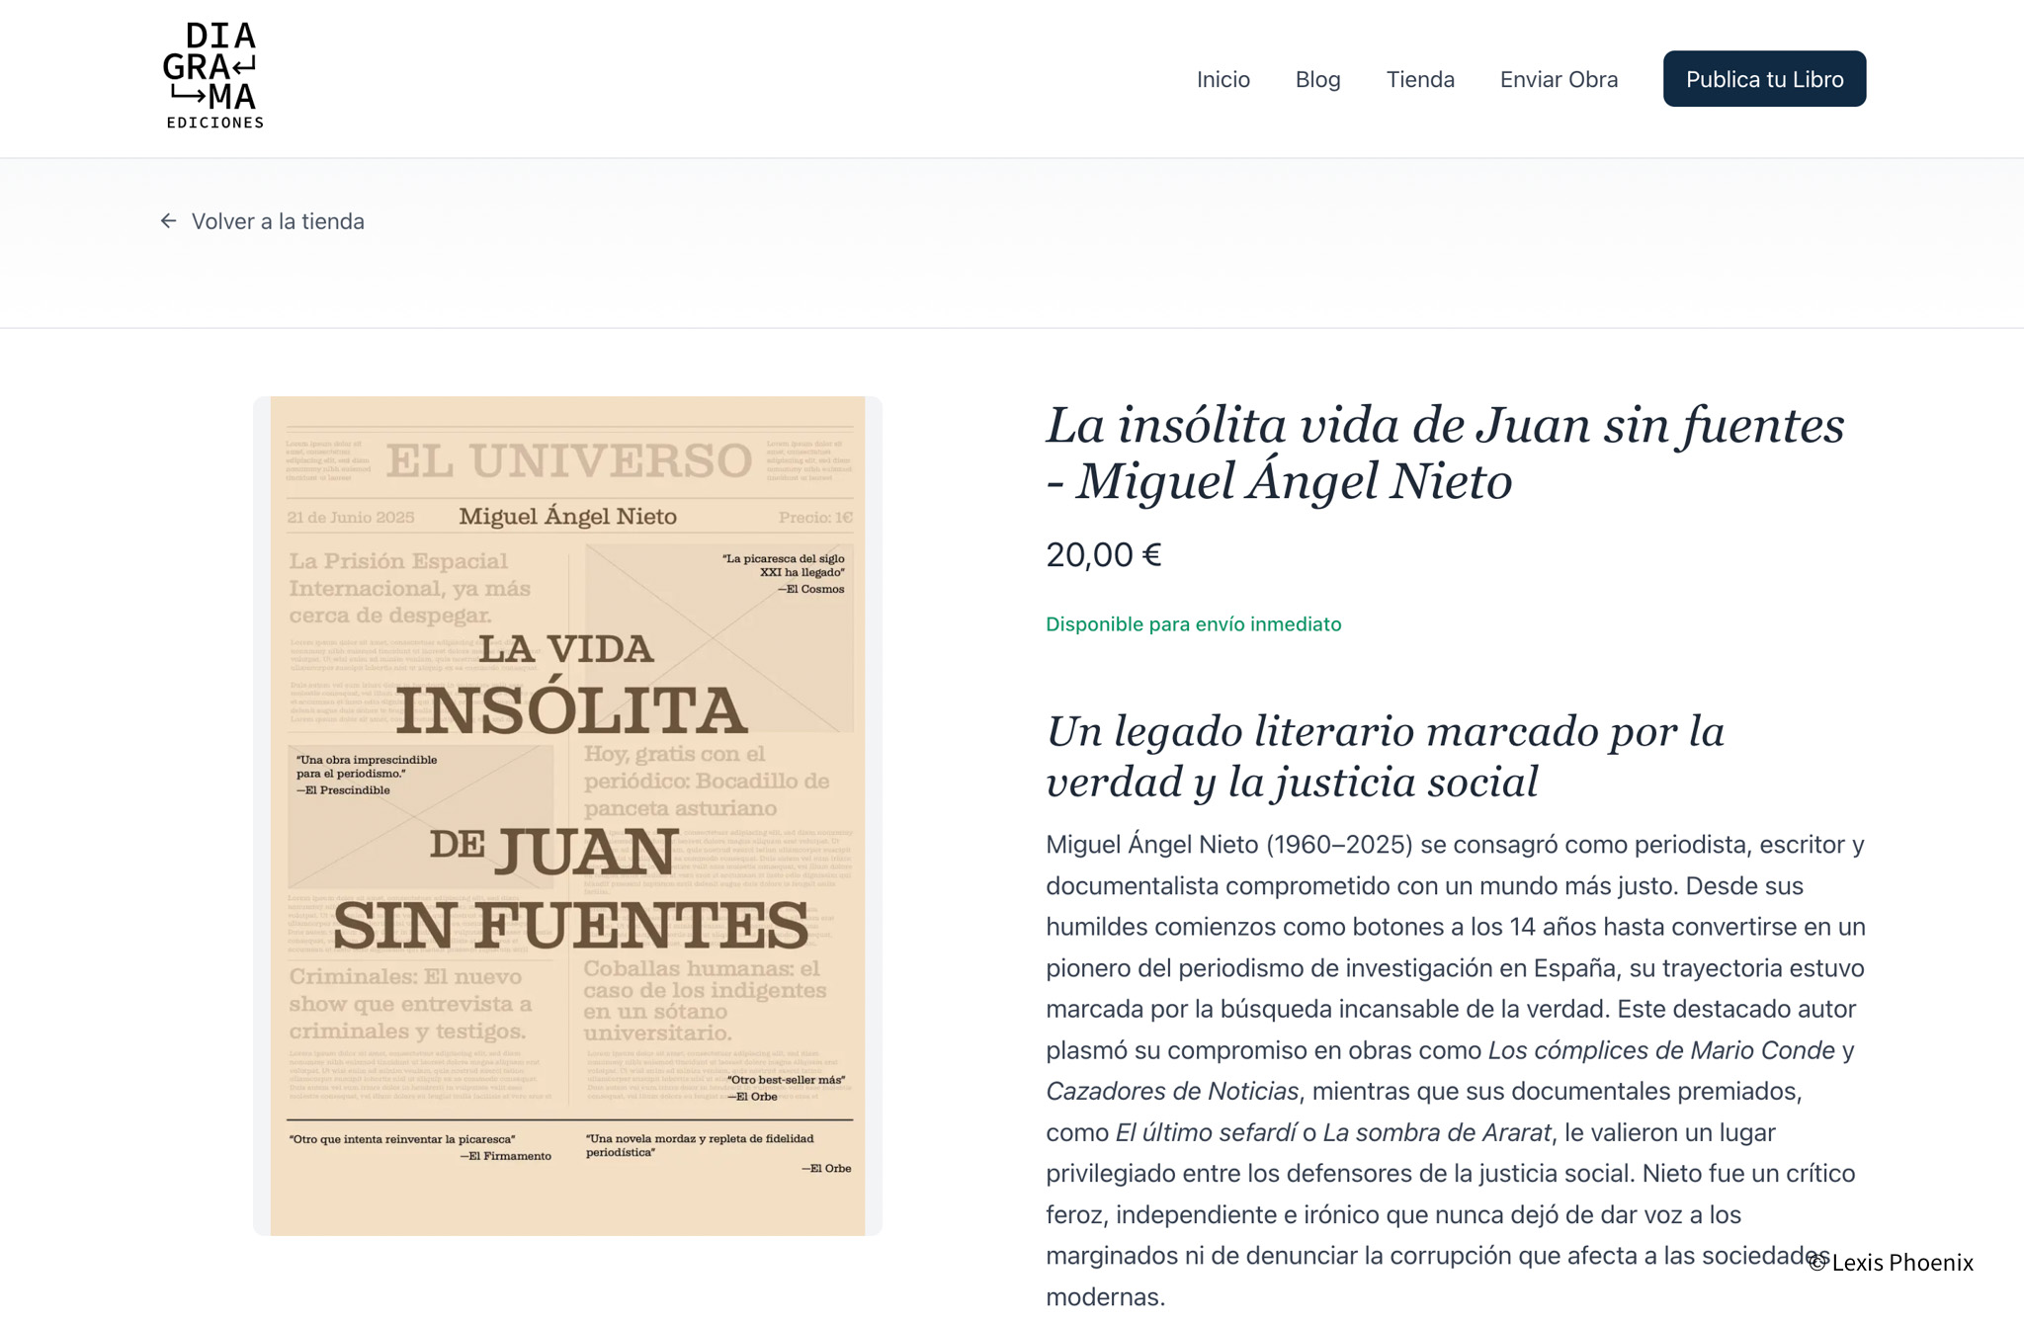Select Enviar Obra in navigation

pyautogui.click(x=1558, y=79)
